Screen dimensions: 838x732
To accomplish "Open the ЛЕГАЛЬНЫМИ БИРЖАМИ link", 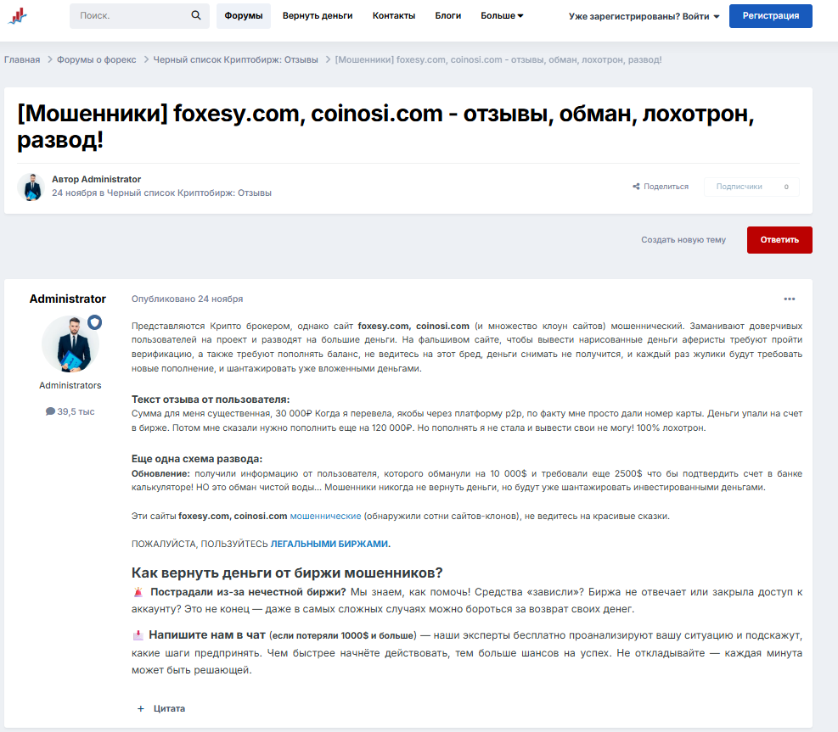I will [x=329, y=543].
